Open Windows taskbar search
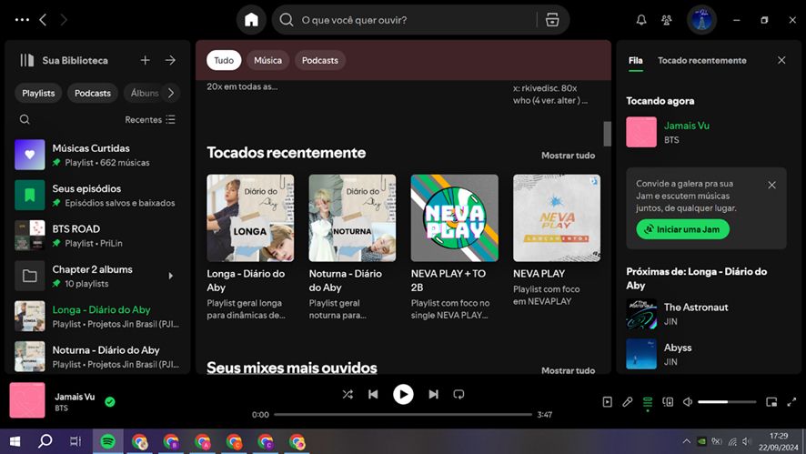Image resolution: width=806 pixels, height=454 pixels. (45, 441)
